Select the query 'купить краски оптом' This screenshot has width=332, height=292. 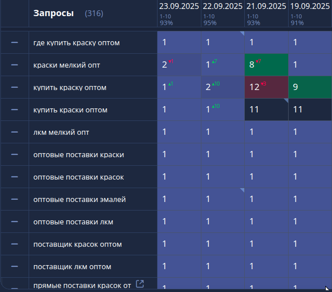[70, 110]
